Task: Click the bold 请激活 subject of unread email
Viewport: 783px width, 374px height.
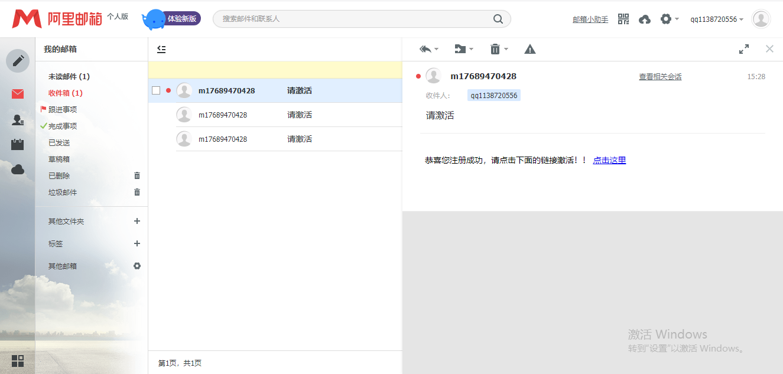Action: click(300, 91)
